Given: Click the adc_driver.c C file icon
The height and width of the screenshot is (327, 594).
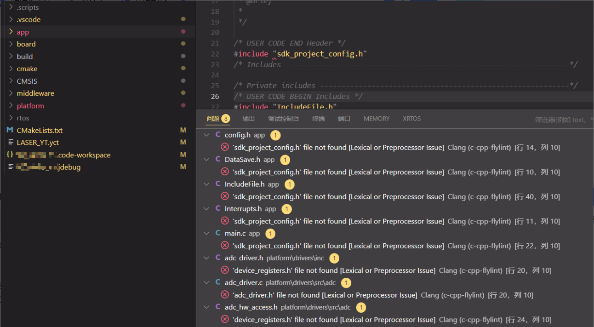Looking at the screenshot, I should 218,282.
